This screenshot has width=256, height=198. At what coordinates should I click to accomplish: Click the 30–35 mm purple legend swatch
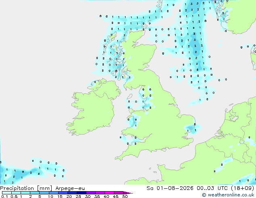tap(91, 193)
